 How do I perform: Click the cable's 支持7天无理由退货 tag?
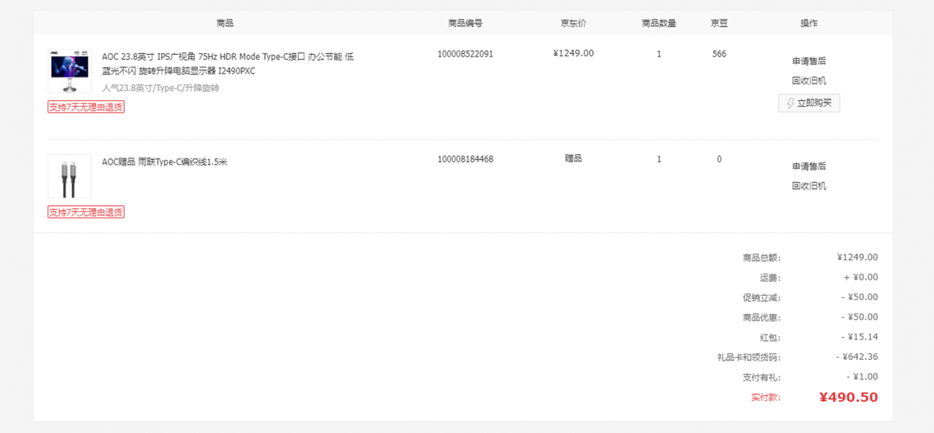tap(86, 212)
